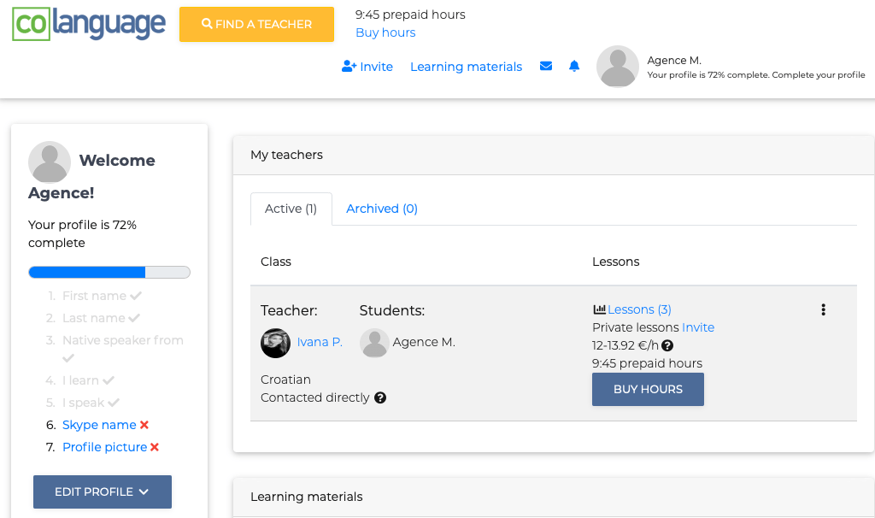Click the header user avatar
The width and height of the screenshot is (875, 518).
(x=617, y=67)
